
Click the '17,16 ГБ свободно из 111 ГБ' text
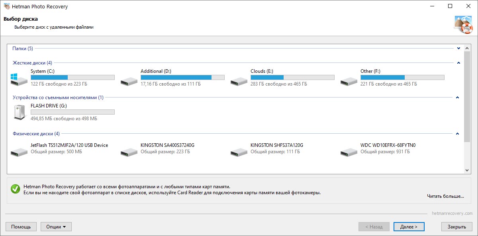tap(170, 84)
